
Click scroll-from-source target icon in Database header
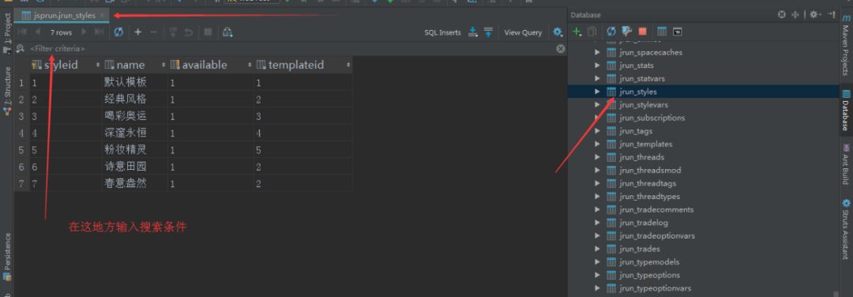[782, 15]
